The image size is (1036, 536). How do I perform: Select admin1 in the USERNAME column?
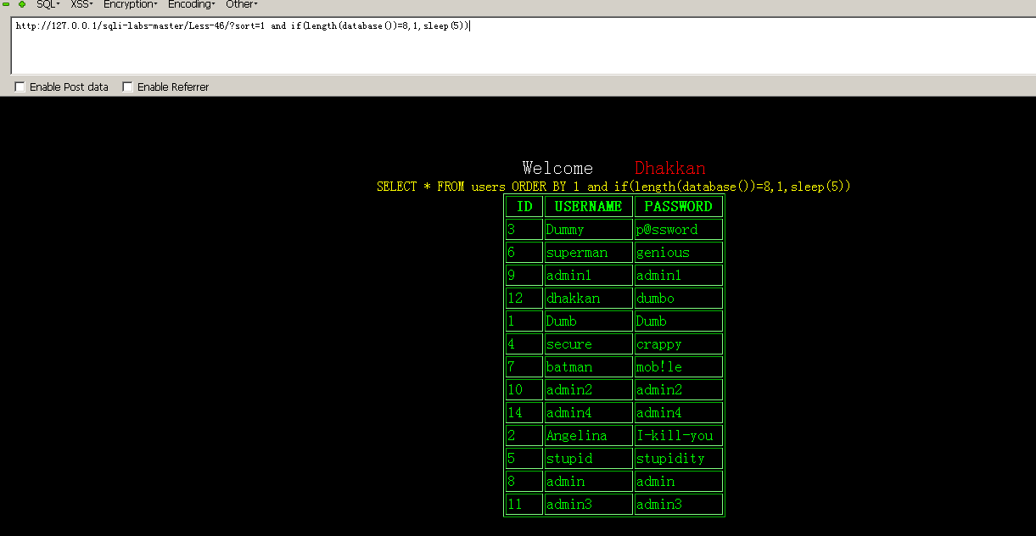(x=589, y=276)
